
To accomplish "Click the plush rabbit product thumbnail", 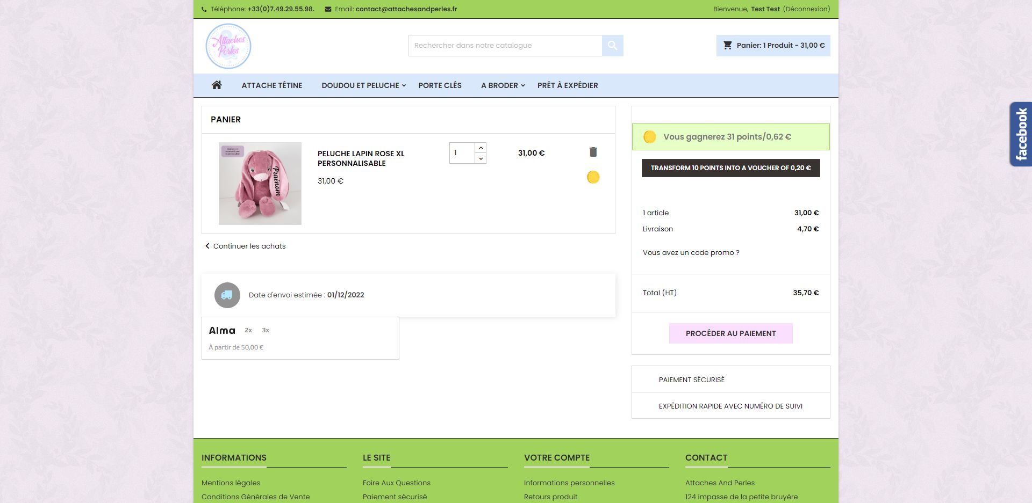I will pyautogui.click(x=260, y=184).
